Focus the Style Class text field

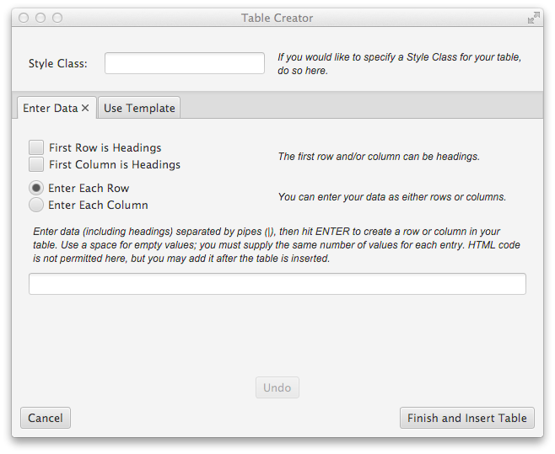(184, 63)
